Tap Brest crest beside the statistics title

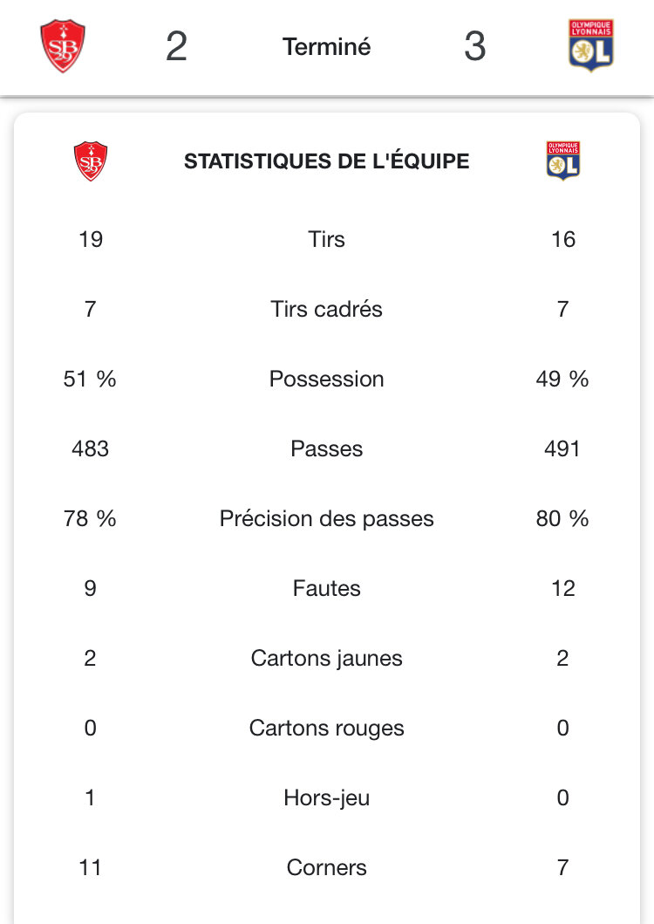coord(91,161)
